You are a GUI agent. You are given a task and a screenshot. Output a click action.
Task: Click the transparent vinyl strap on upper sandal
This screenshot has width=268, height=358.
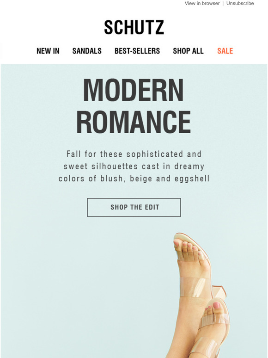(196, 287)
